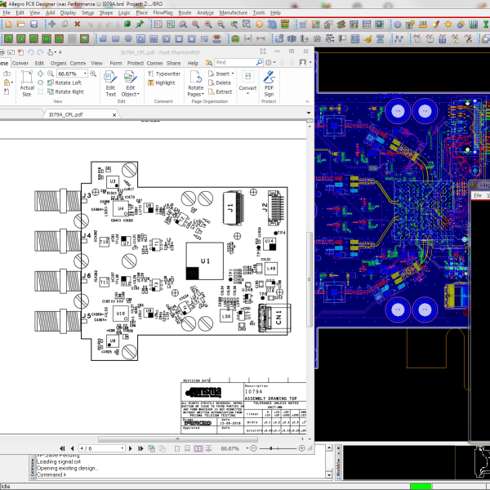
Task: Click Zoom In magnifier in Allegro toolbar
Action: click(x=208, y=24)
